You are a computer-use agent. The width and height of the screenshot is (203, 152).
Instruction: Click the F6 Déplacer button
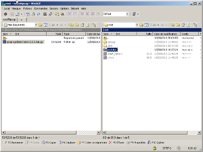[67, 142]
